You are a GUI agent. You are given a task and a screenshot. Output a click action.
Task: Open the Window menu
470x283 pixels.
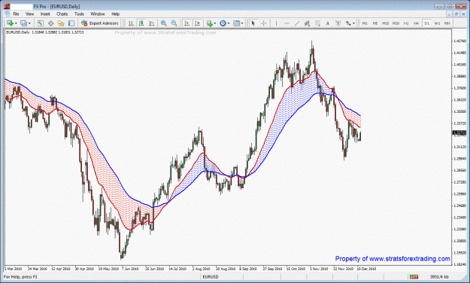98,14
